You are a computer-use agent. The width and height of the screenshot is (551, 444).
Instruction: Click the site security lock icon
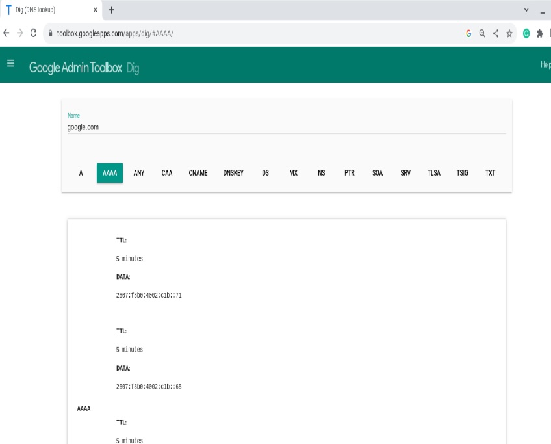(x=50, y=33)
